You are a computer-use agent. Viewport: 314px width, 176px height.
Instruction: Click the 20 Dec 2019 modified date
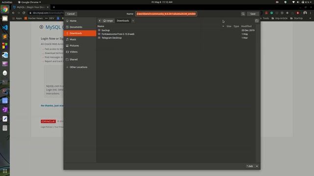tap(248, 30)
